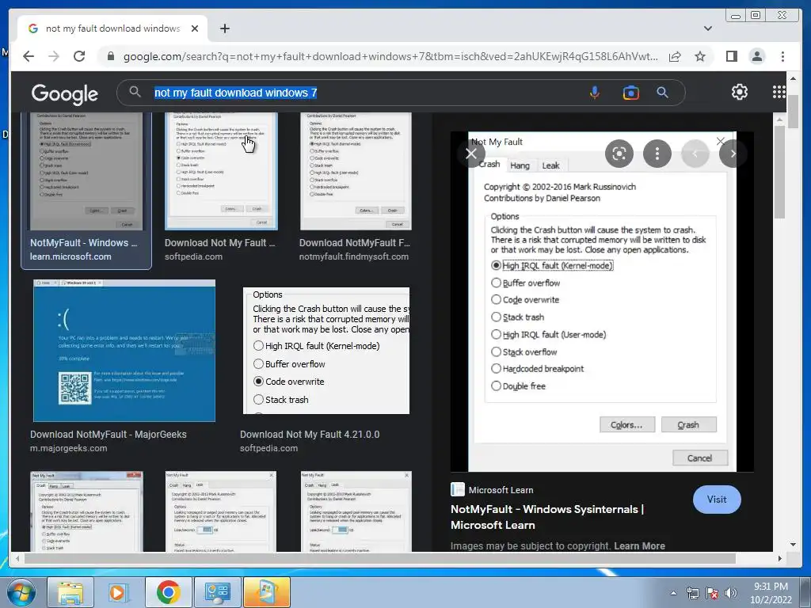Select Stack overflow radio in preview

pos(496,352)
